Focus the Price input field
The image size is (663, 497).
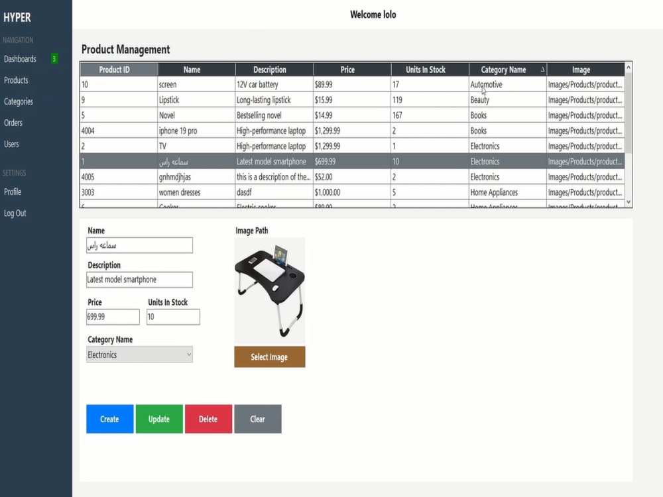click(113, 317)
